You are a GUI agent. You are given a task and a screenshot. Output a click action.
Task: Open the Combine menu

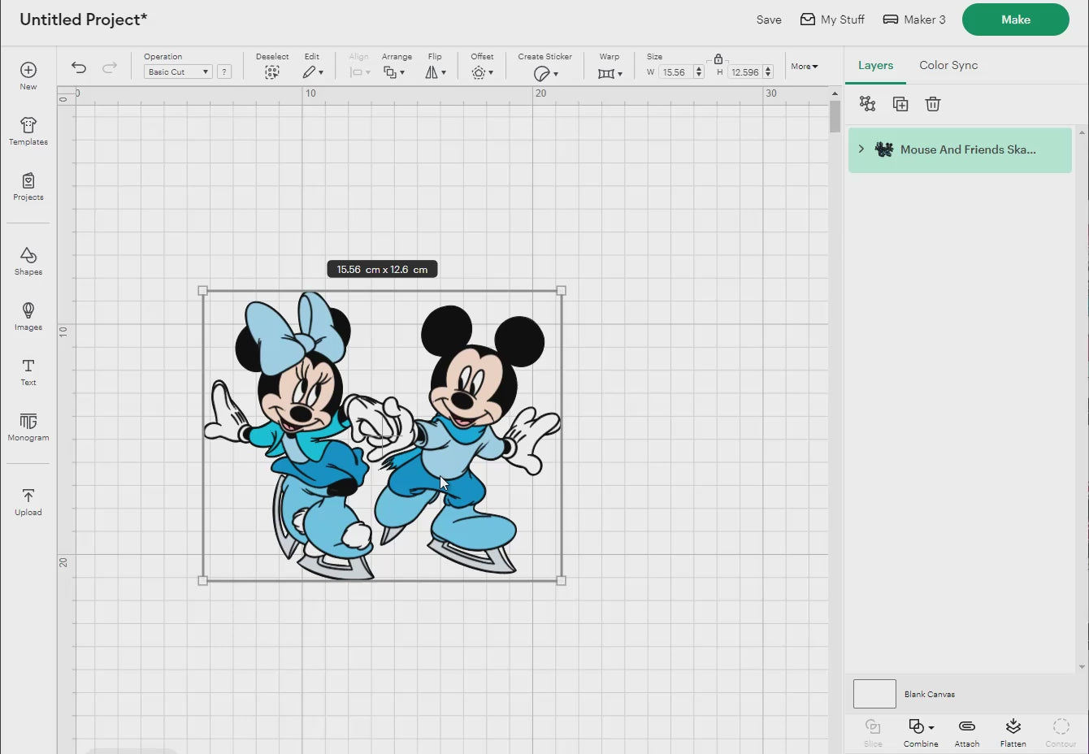(x=921, y=732)
